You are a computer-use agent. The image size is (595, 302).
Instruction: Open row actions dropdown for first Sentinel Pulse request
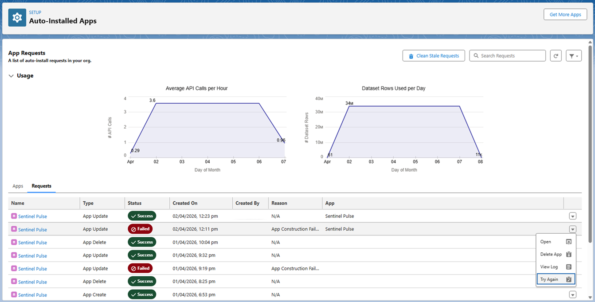click(572, 216)
